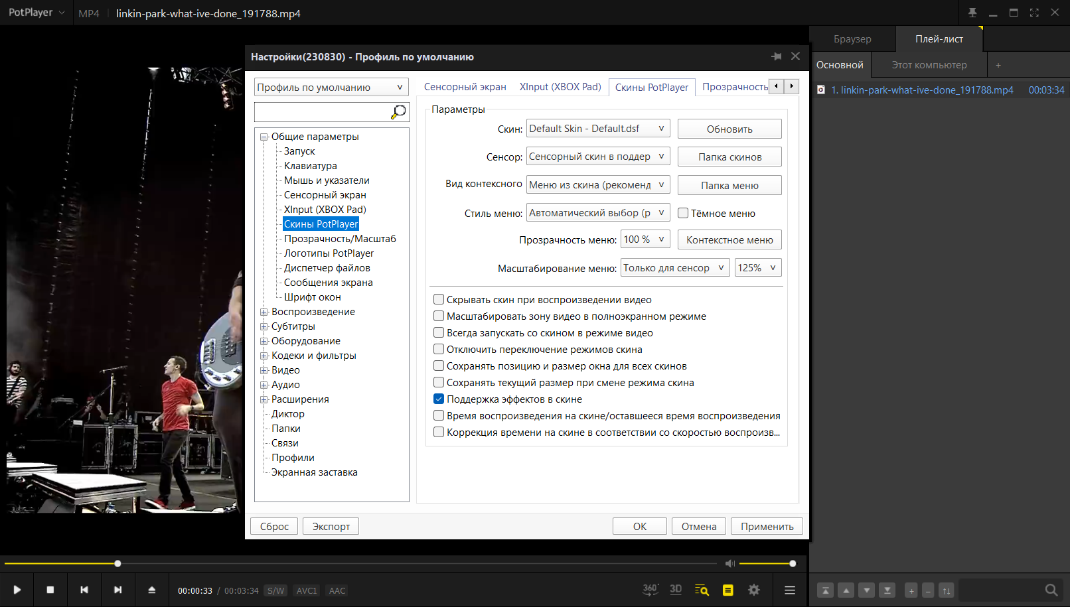This screenshot has width=1070, height=607.
Task: Click the volume slider handle
Action: tap(793, 563)
